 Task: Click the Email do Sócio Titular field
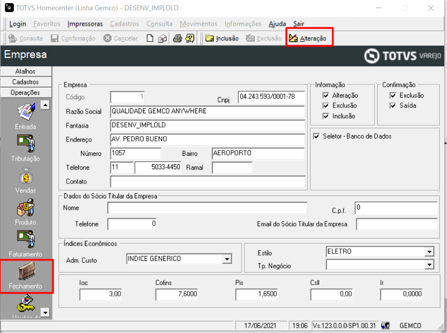(x=396, y=224)
